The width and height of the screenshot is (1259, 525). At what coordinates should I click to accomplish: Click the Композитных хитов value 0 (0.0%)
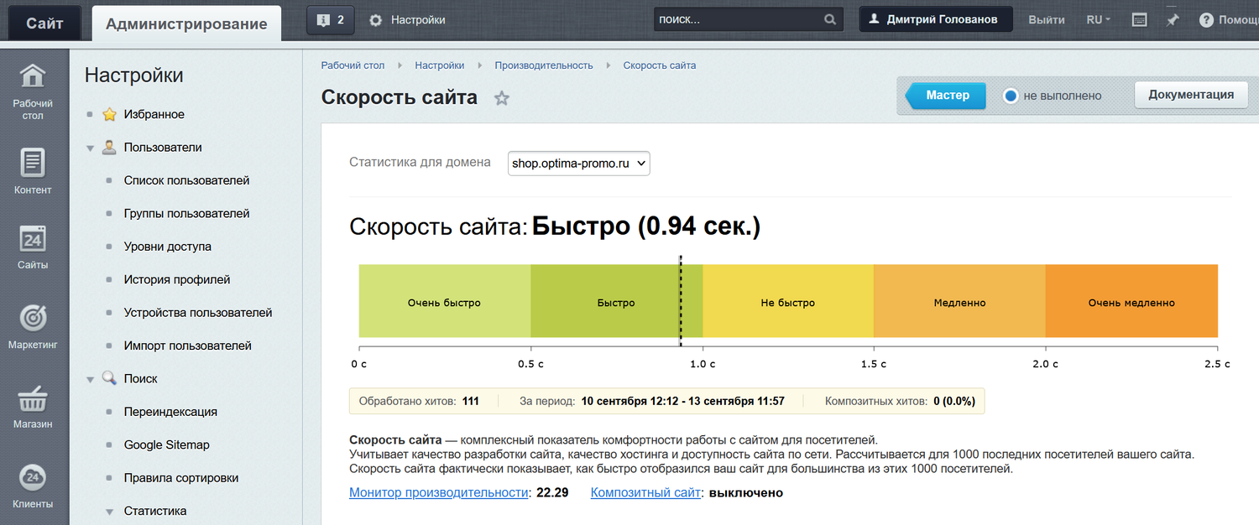click(x=954, y=401)
